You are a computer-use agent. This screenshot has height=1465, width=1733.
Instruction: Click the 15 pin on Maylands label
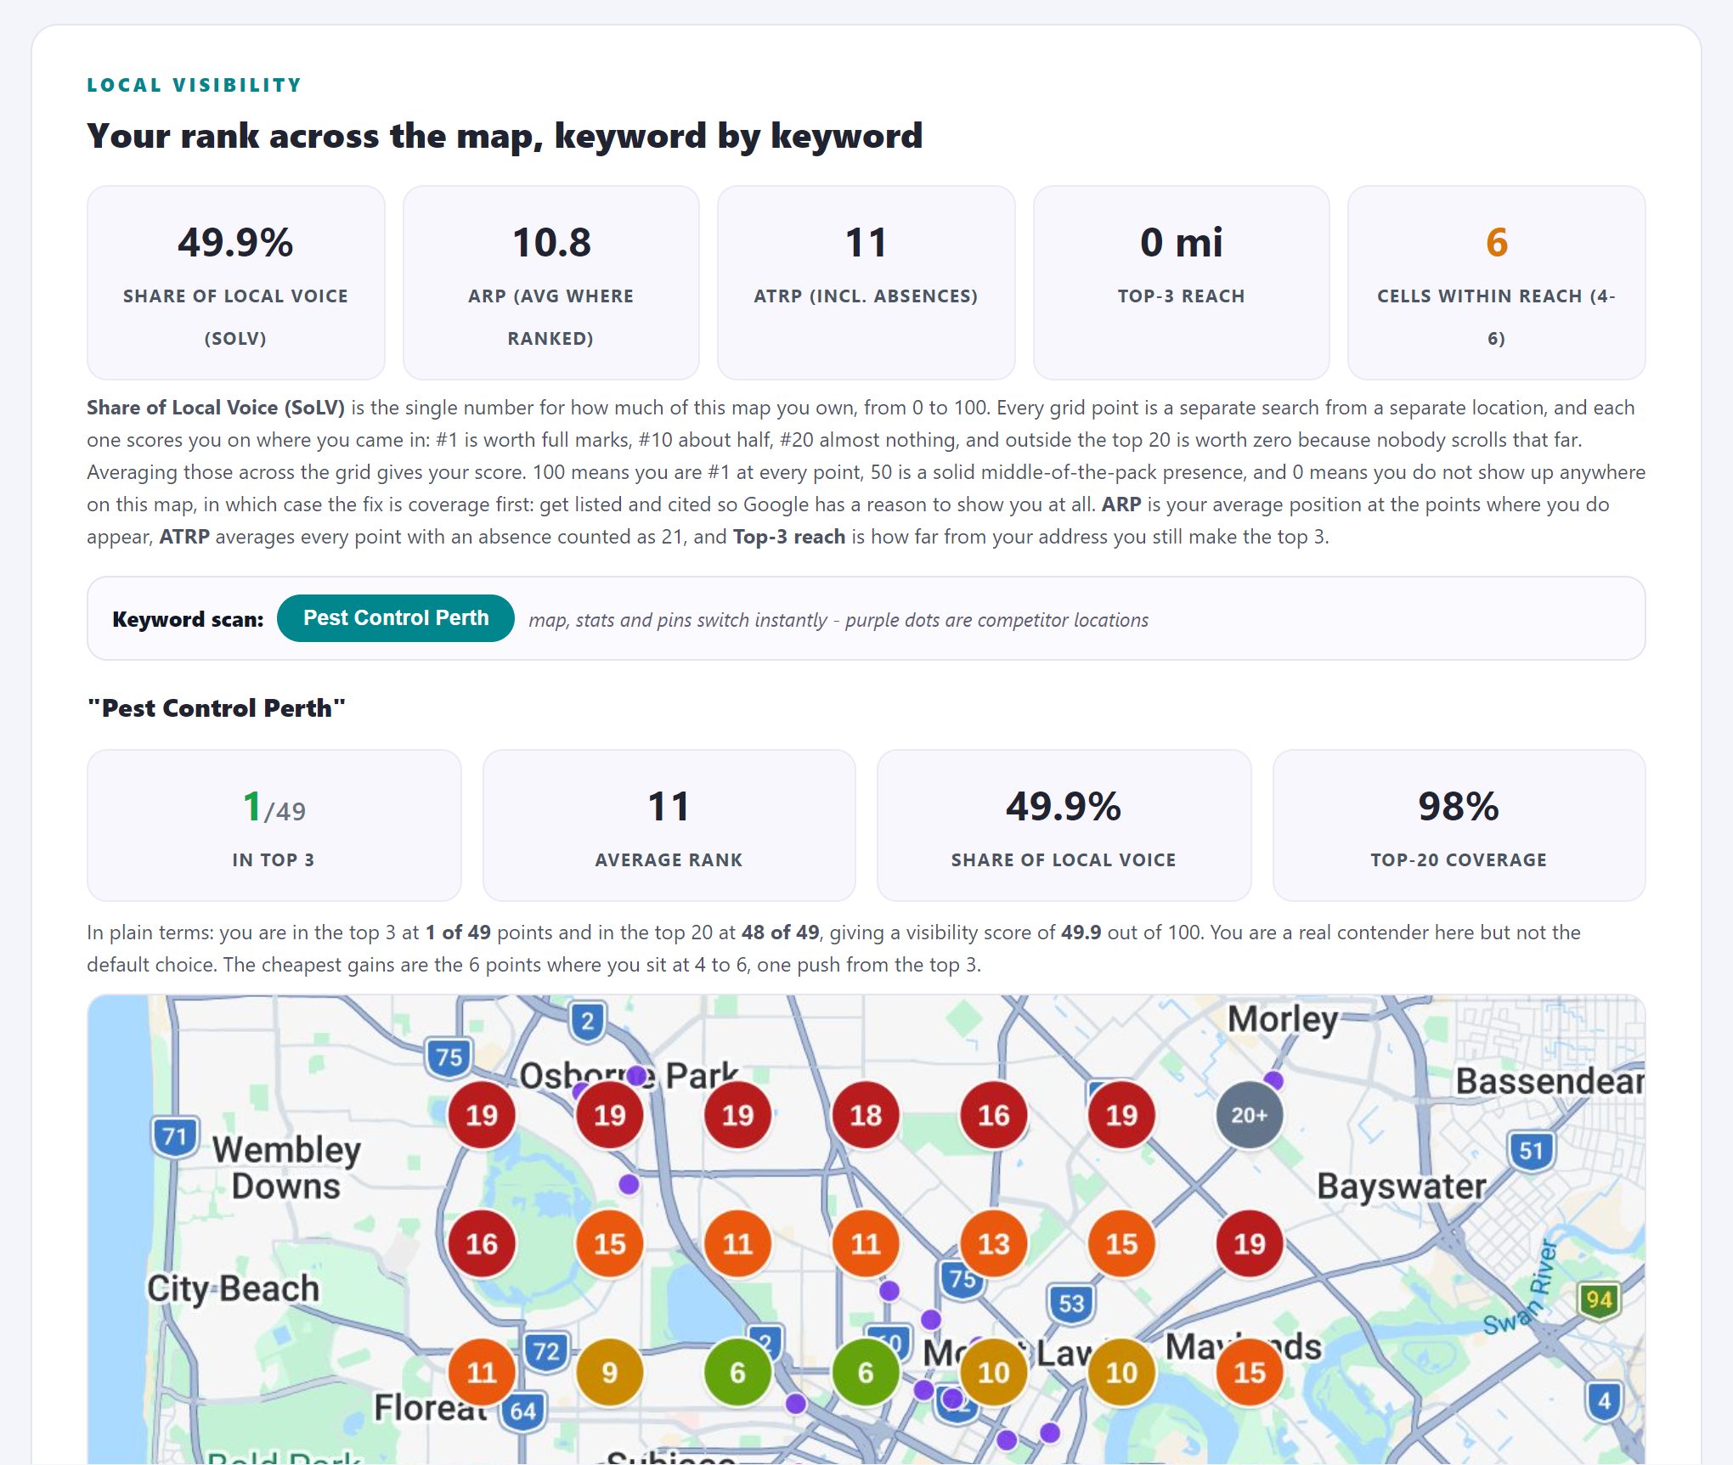pyautogui.click(x=1249, y=1372)
